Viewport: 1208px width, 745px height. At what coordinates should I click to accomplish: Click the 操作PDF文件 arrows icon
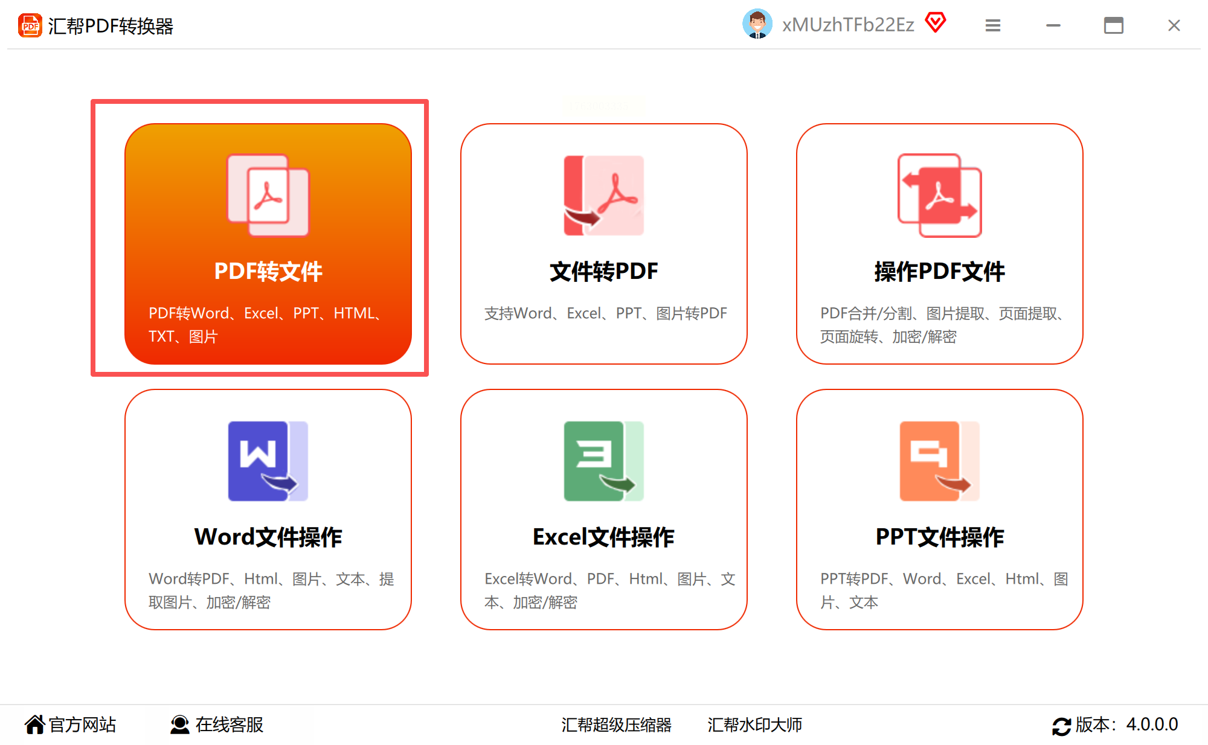coord(939,195)
